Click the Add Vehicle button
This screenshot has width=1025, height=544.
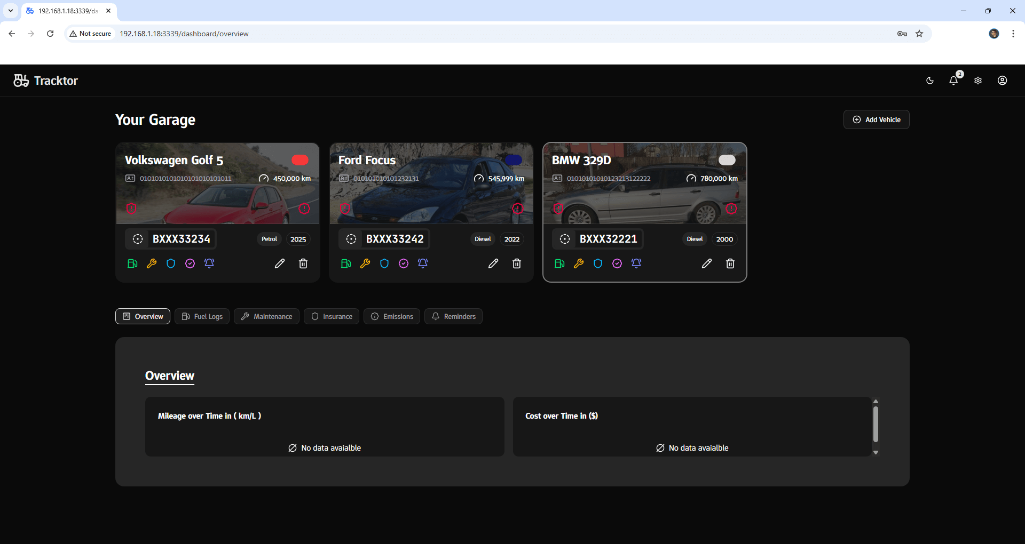877,119
